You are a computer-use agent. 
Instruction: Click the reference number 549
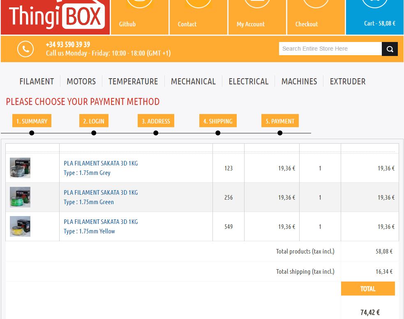229,227
